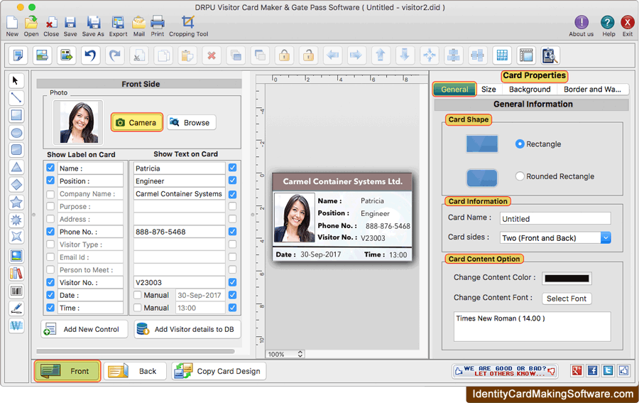639x403 pixels.
Task: Click the Front Side panel horizontal scrollbar
Action: click(x=136, y=351)
